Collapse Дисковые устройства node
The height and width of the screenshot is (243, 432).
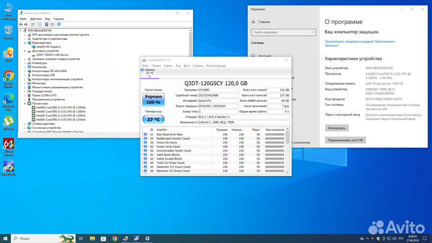click(x=25, y=51)
